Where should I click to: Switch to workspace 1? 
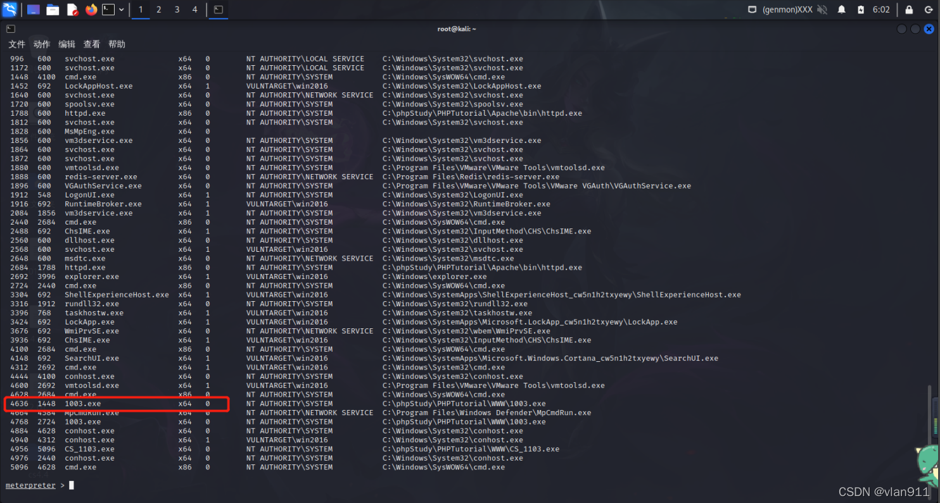click(141, 9)
